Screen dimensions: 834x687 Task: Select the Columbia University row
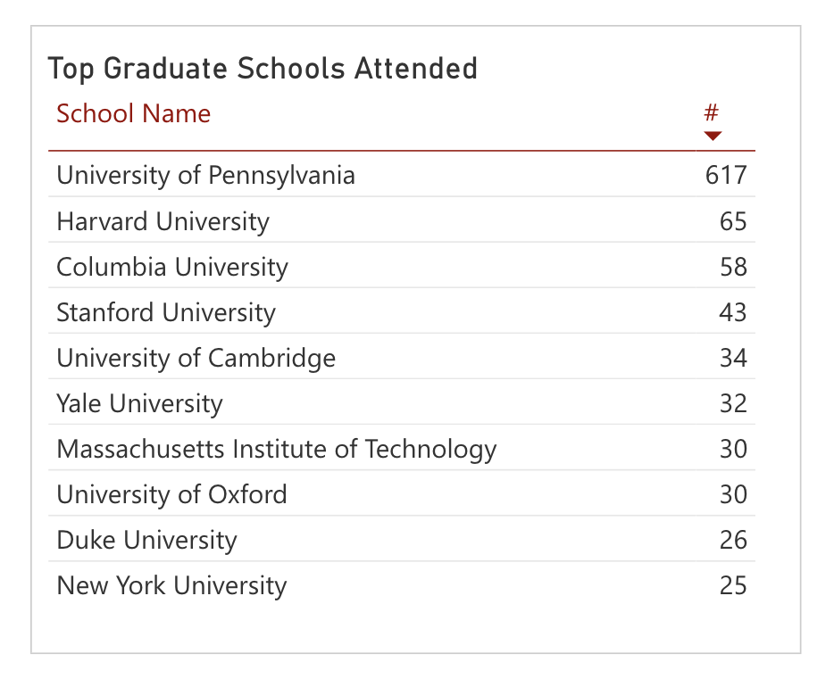[402, 266]
